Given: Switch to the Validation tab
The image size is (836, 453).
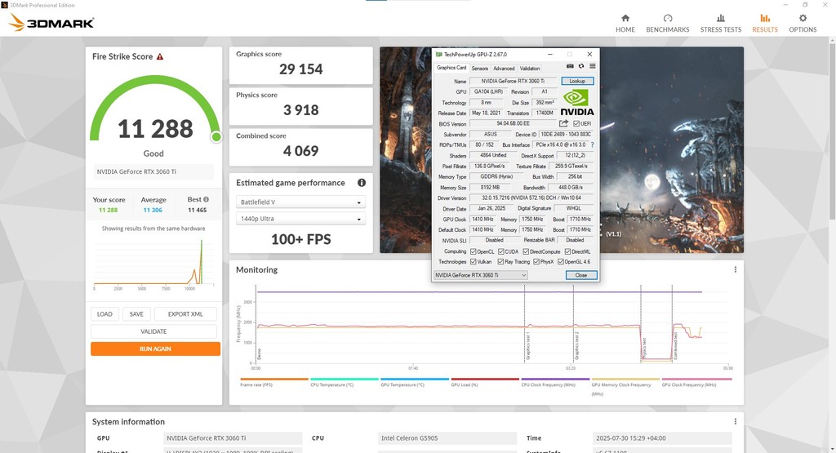Looking at the screenshot, I should 529,69.
